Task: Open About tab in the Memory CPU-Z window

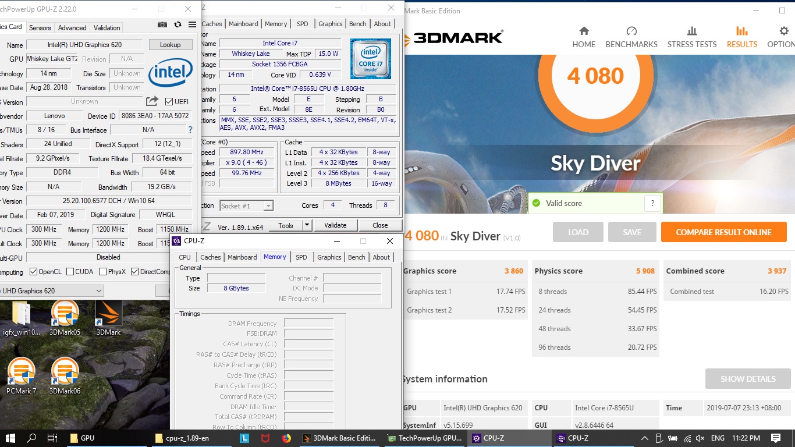Action: point(381,257)
